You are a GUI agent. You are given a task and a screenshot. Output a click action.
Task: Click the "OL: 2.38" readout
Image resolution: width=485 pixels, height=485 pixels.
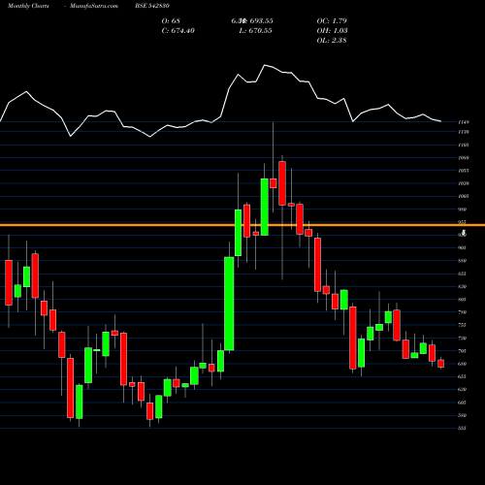(x=332, y=40)
